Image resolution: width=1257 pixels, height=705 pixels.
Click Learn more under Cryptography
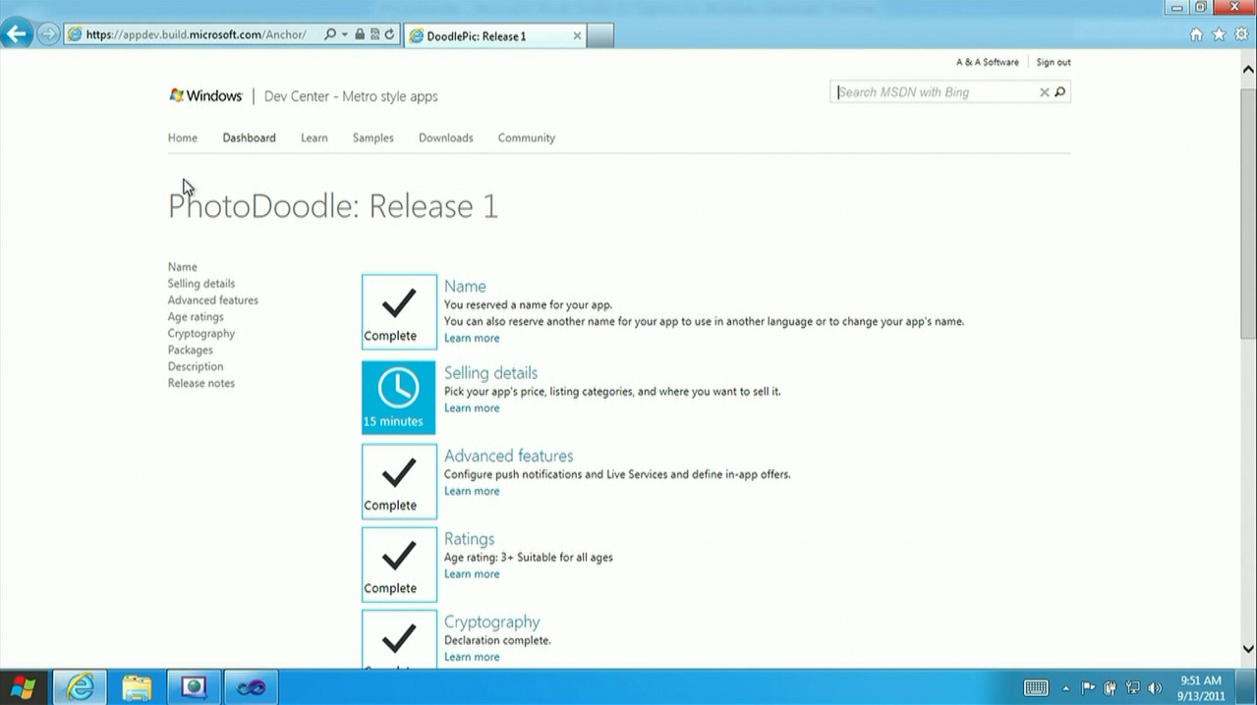click(472, 658)
